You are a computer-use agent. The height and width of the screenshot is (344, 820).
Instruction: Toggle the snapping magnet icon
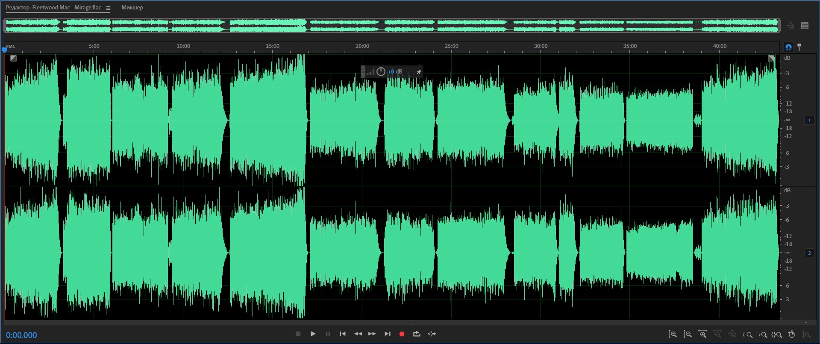point(788,47)
